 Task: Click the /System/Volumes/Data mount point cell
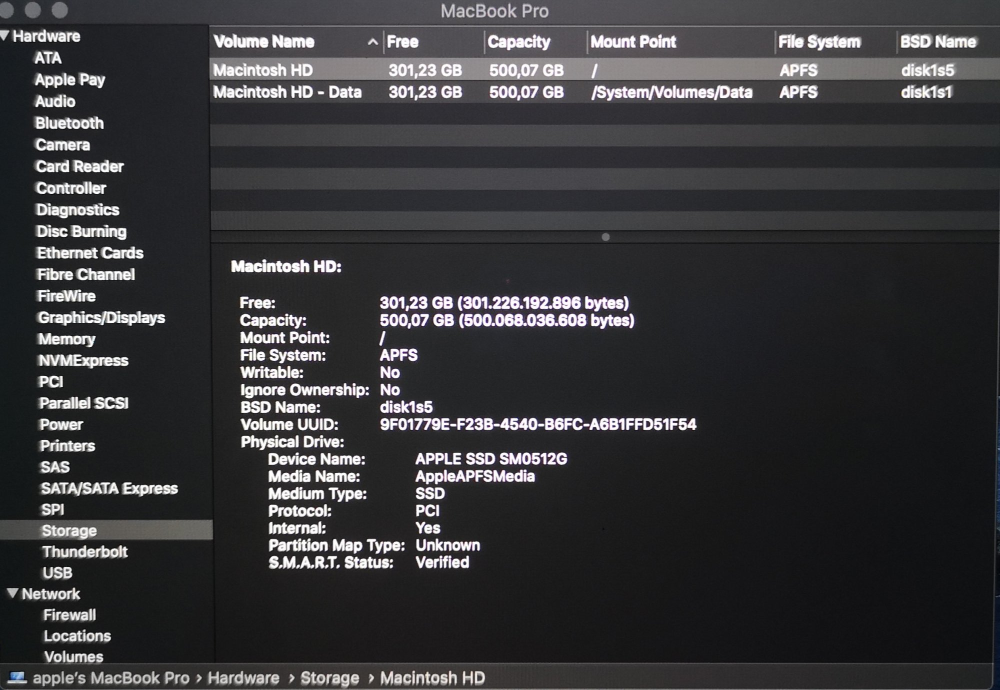pyautogui.click(x=672, y=92)
